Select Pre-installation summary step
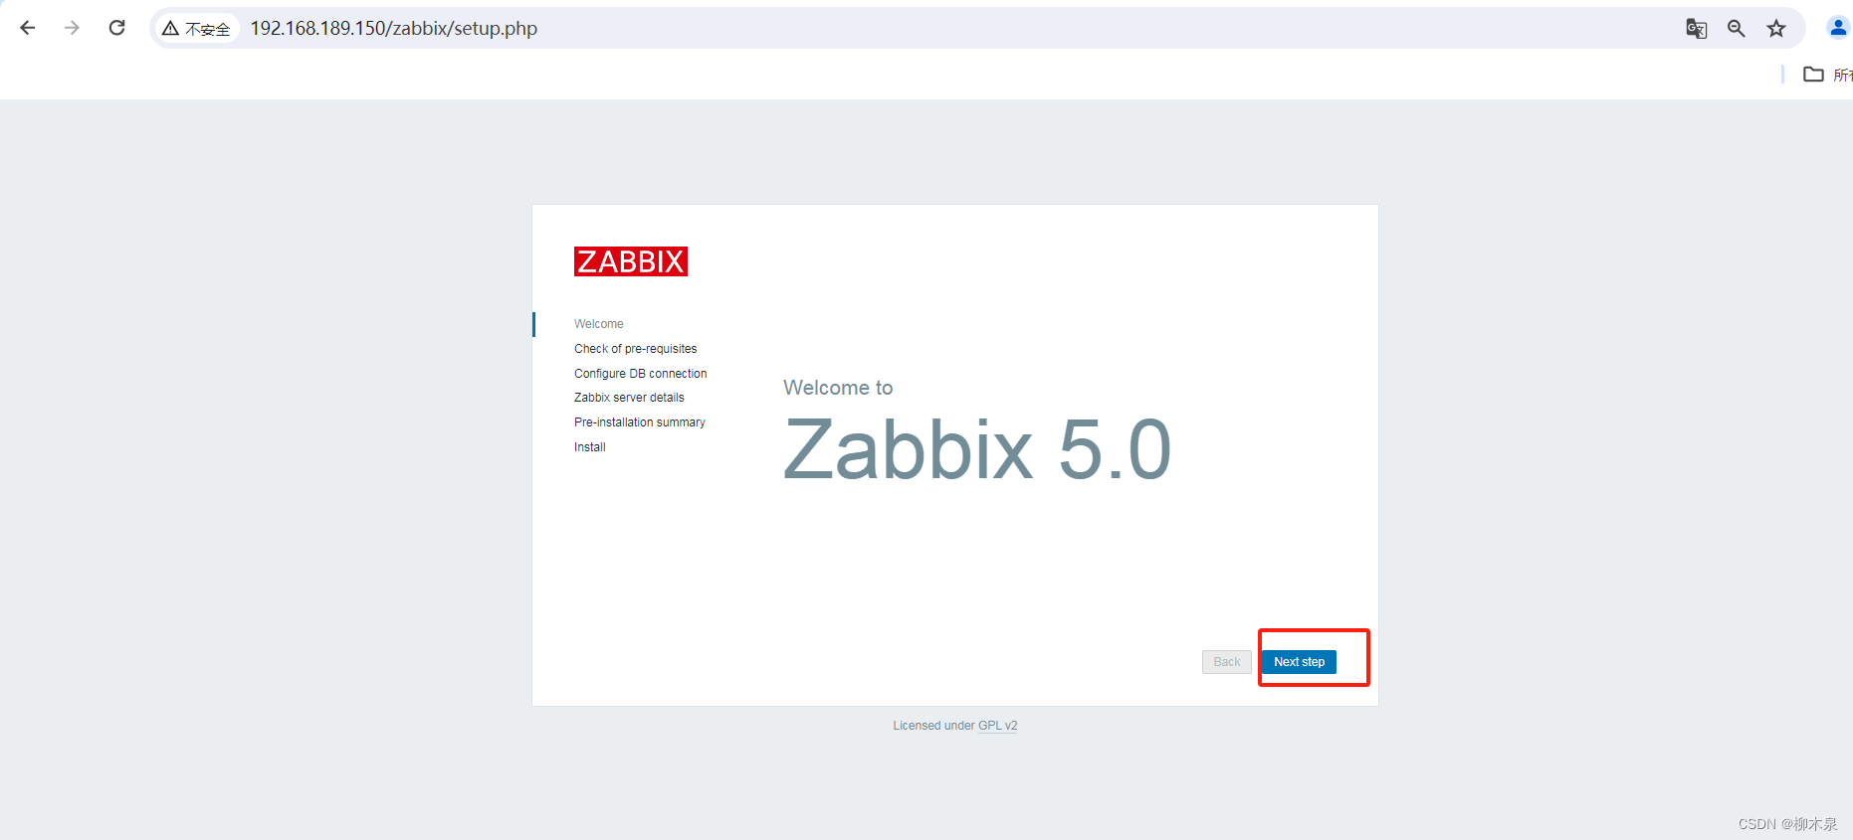Image resolution: width=1853 pixels, height=840 pixels. tap(639, 422)
